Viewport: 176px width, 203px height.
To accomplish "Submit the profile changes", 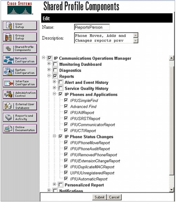I will point(100,197).
